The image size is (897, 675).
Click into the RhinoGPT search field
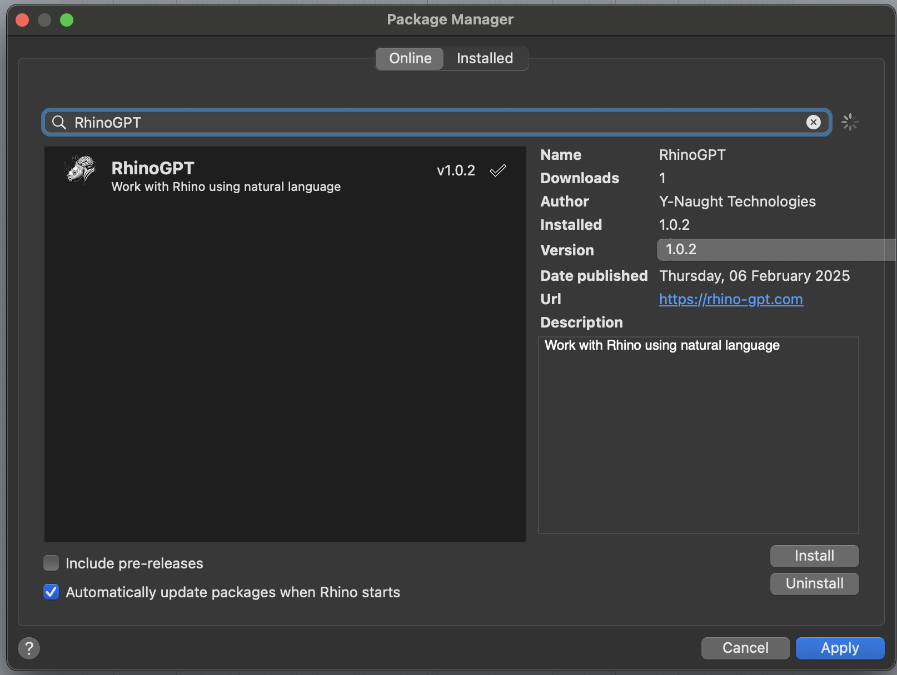point(433,122)
